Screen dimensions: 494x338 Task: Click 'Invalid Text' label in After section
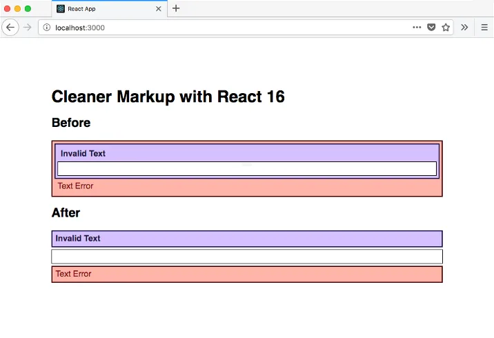[x=78, y=238]
